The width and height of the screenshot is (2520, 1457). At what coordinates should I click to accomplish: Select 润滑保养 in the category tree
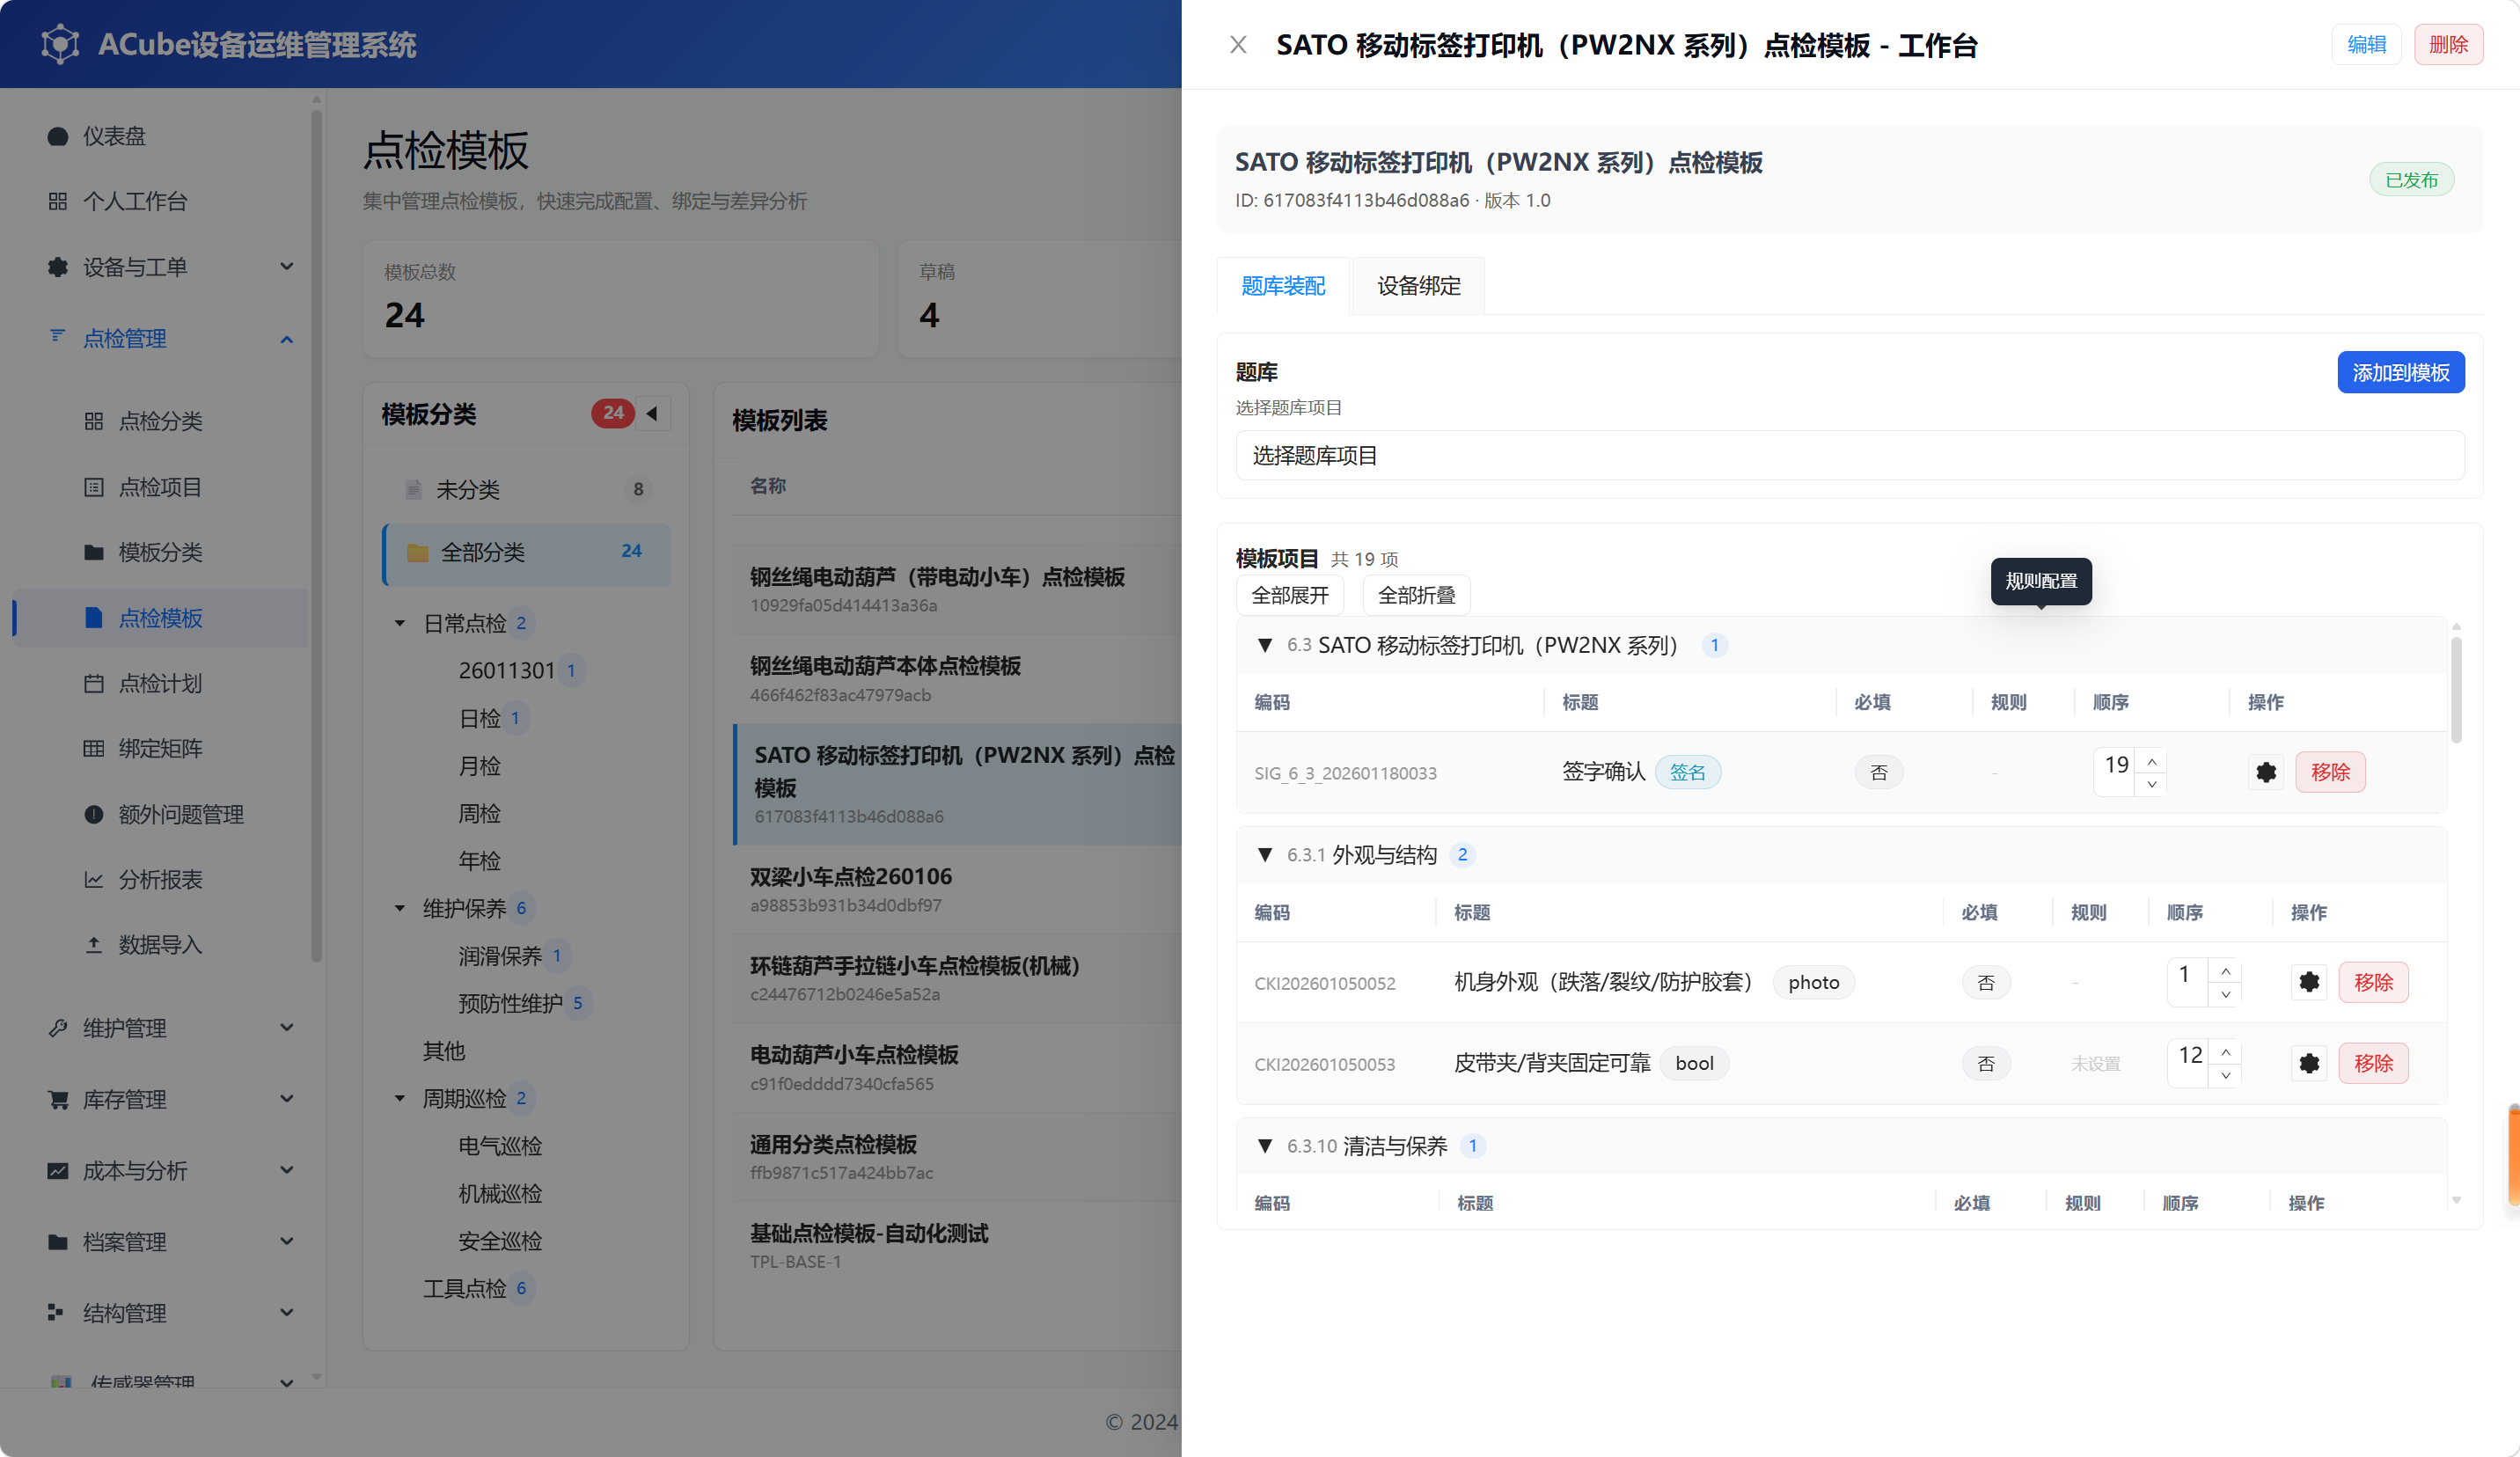(500, 956)
